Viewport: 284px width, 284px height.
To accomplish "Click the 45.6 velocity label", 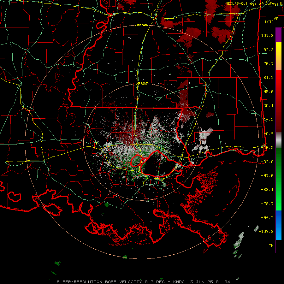I will point(269,92).
